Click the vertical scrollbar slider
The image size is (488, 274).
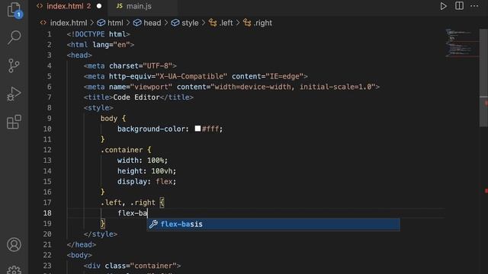click(483, 78)
